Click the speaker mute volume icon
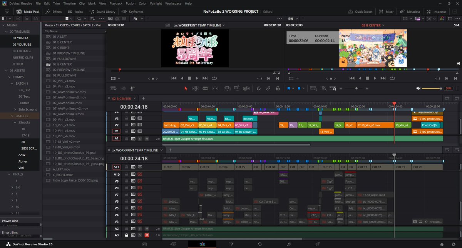Image resolution: width=462 pixels, height=248 pixels. (x=418, y=88)
